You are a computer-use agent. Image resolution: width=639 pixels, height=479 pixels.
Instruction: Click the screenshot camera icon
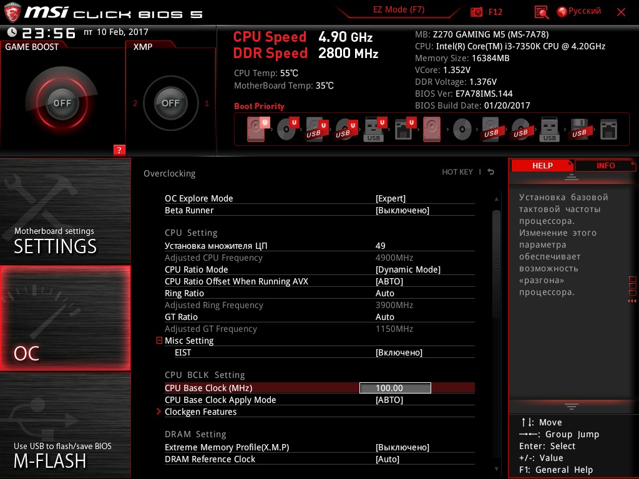[476, 12]
